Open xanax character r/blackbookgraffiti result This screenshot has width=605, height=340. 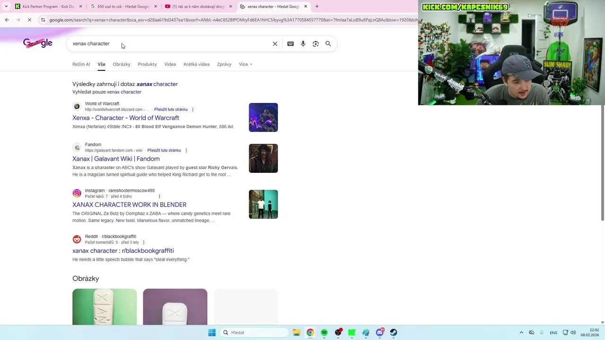coord(123,251)
